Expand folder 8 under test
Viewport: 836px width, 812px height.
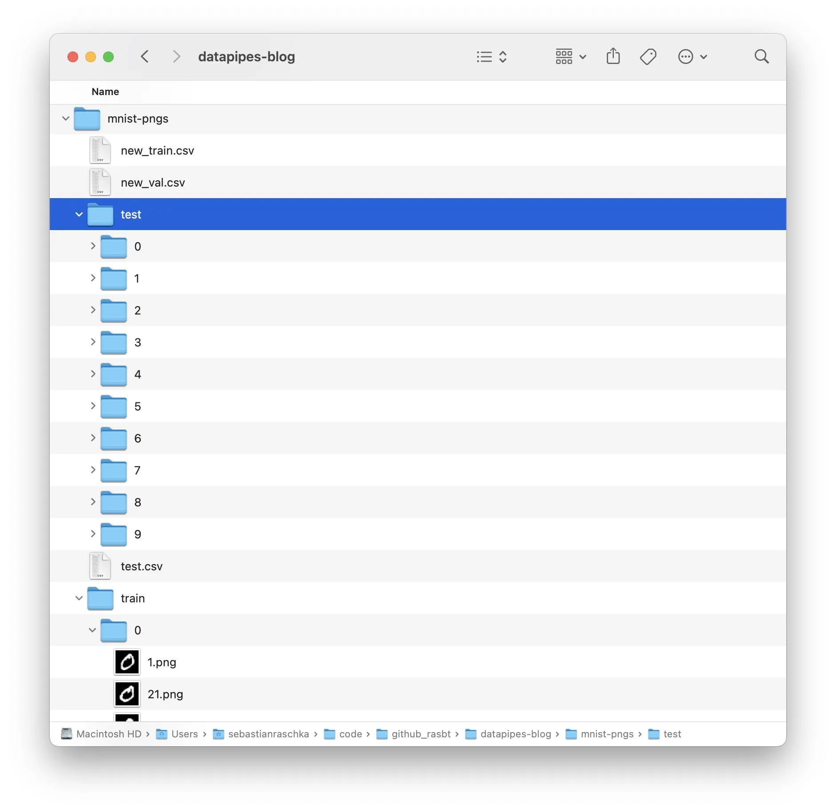coord(93,502)
